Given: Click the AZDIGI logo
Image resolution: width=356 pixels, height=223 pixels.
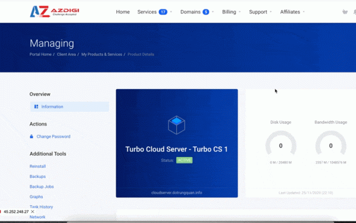Looking at the screenshot, I should pos(55,11).
